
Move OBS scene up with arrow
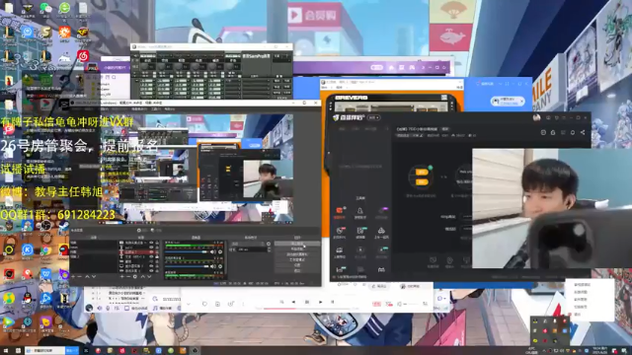pyautogui.click(x=88, y=276)
